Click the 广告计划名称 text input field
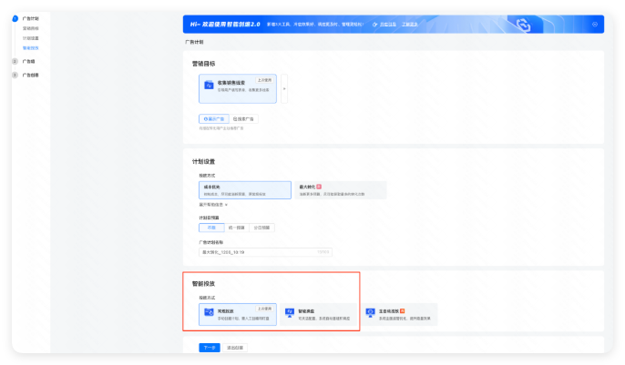 tap(264, 252)
